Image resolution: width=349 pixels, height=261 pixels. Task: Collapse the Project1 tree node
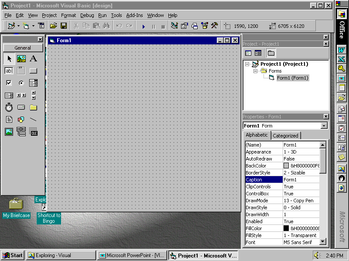(247, 64)
